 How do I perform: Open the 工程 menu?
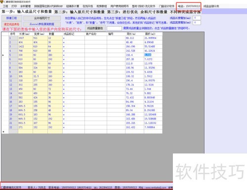5,6
